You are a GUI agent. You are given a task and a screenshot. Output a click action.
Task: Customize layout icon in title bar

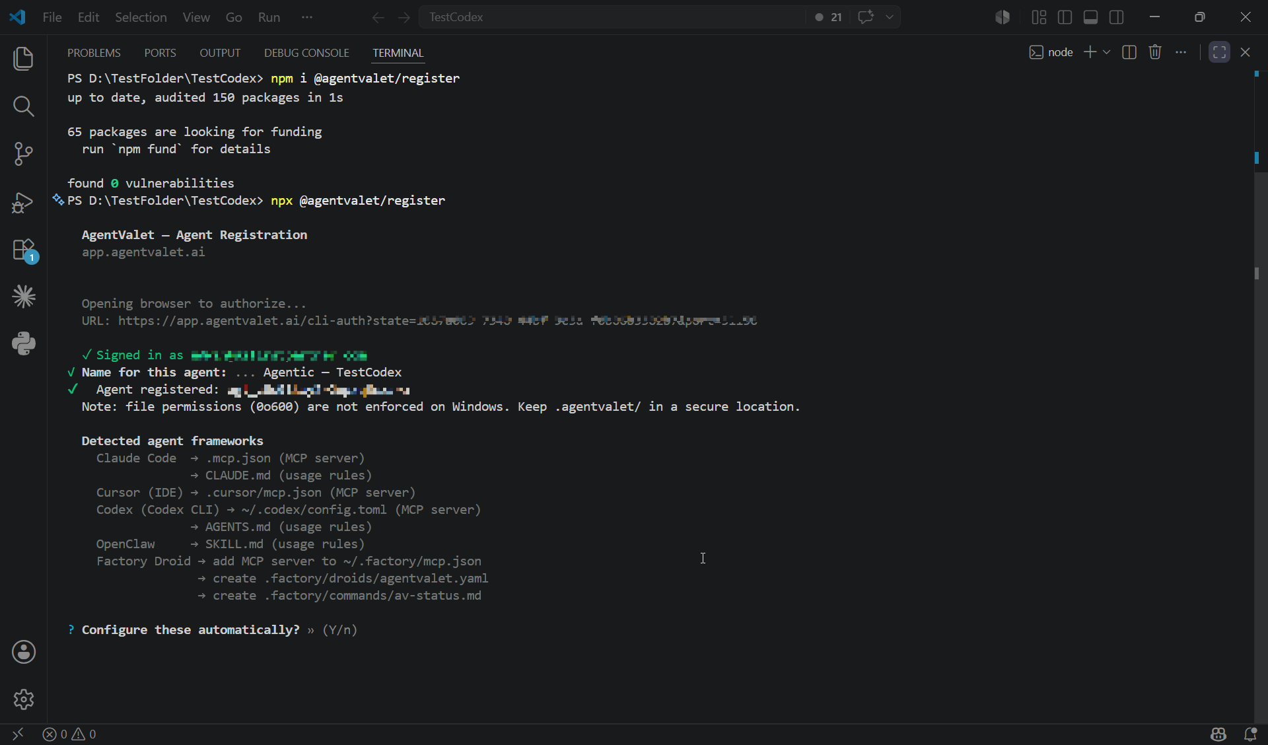pyautogui.click(x=1039, y=17)
